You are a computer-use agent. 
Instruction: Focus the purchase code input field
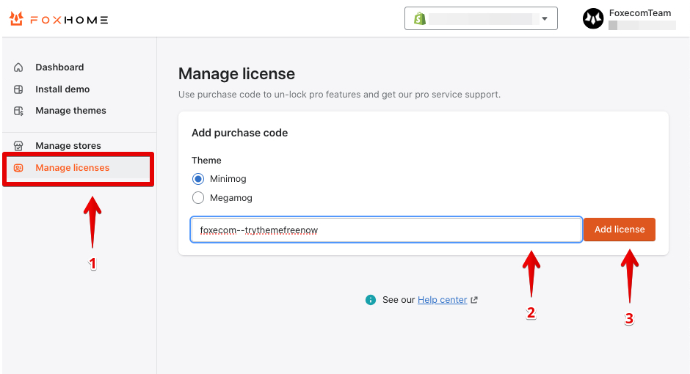(x=386, y=230)
